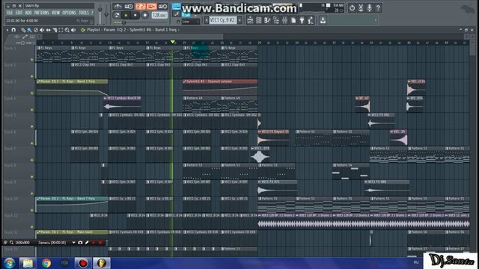Mute Track 6 via its green light
Image resolution: width=479 pixels, height=269 pixels.
pos(32,143)
